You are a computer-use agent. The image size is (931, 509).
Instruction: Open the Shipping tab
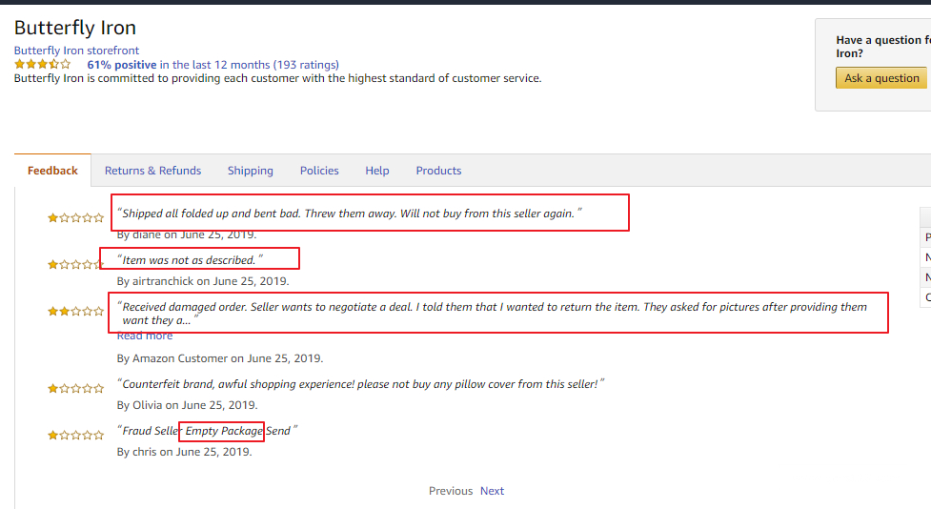coord(250,171)
